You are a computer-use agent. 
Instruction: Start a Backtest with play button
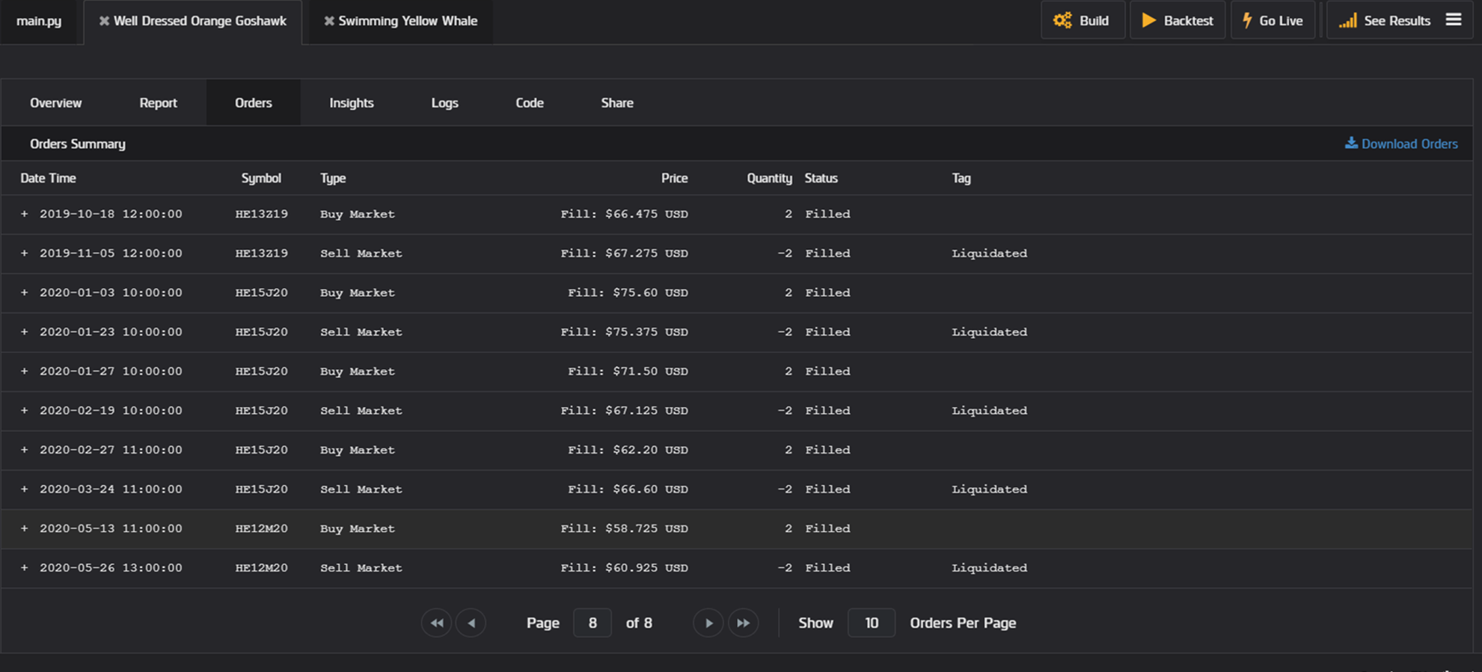pyautogui.click(x=1177, y=21)
